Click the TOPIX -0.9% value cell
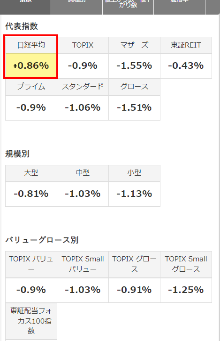Image resolution: width=220 pixels, height=341 pixels. click(x=83, y=65)
